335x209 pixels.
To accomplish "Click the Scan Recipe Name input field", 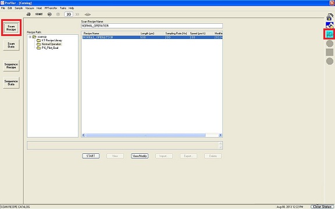I will tap(152, 26).
